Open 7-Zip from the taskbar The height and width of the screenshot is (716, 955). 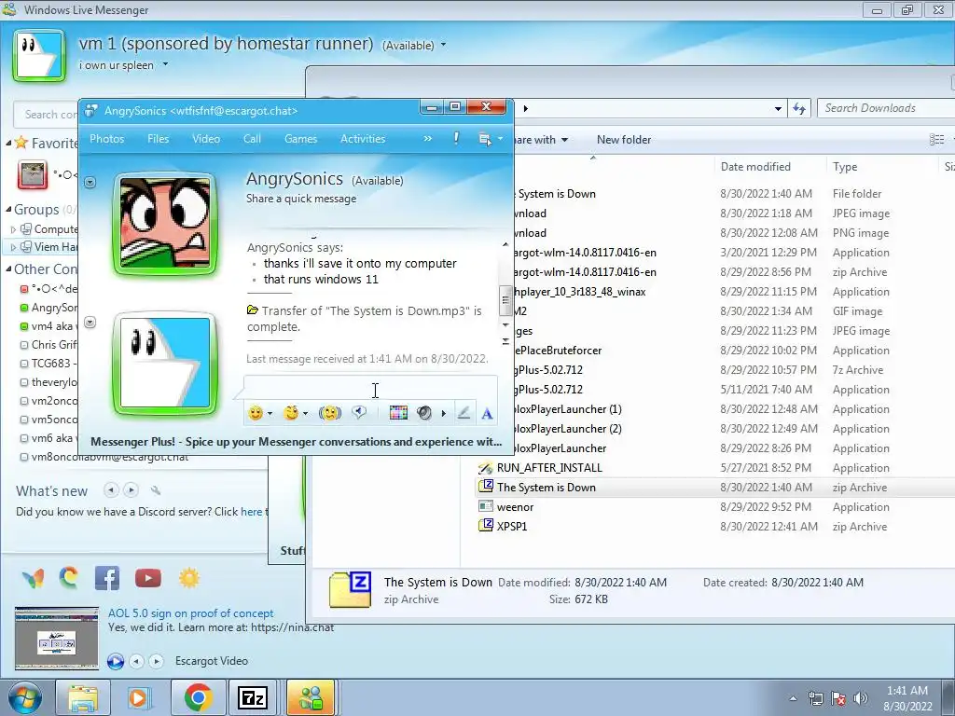coord(253,698)
